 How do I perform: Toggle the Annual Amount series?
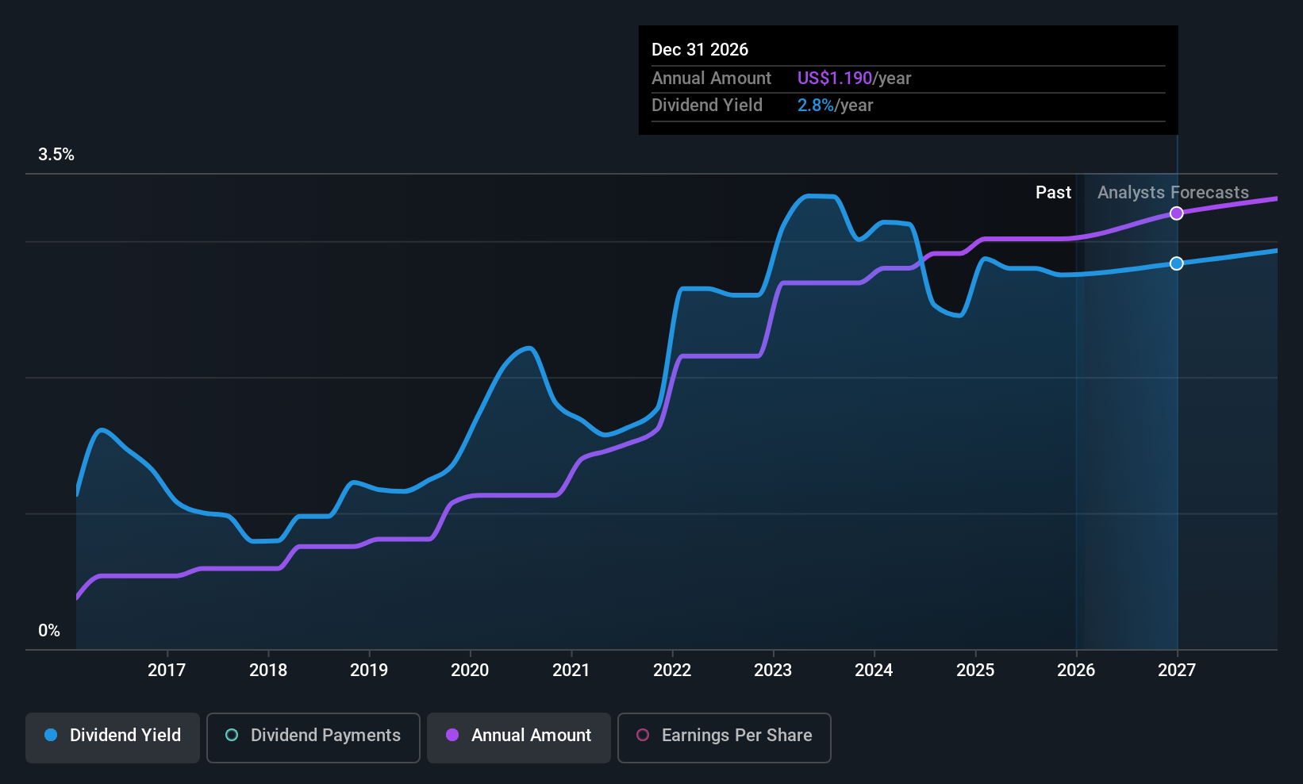(x=519, y=738)
